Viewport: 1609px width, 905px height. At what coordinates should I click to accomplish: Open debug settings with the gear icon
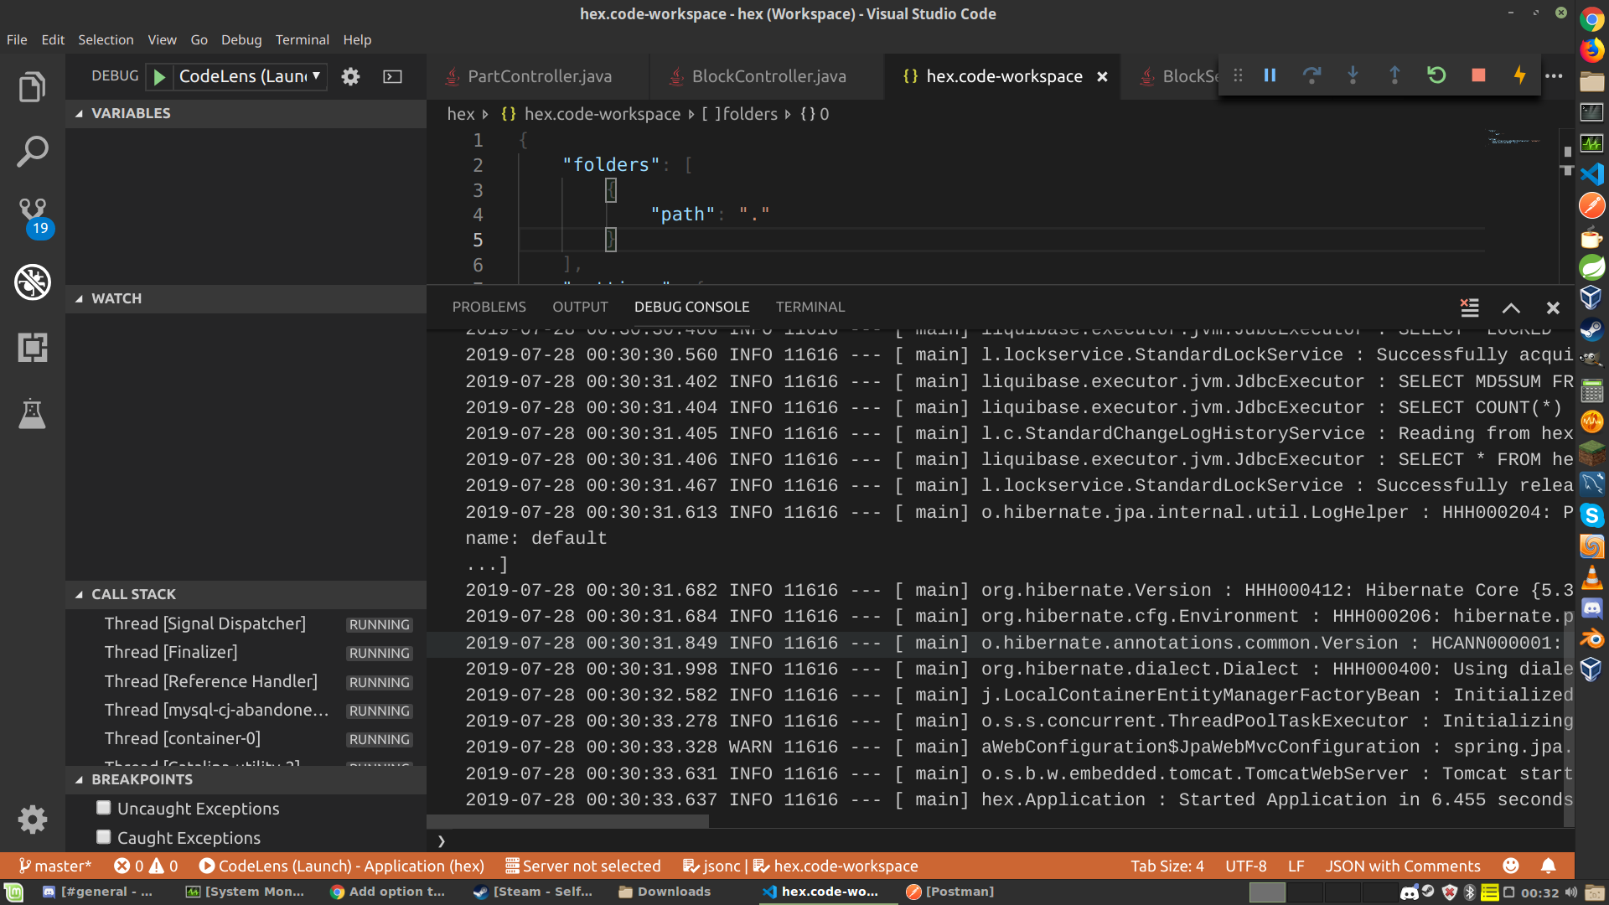coord(350,76)
